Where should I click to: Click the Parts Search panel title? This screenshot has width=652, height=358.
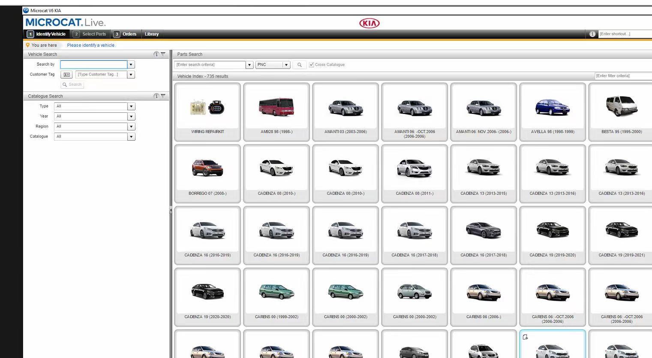(x=189, y=54)
